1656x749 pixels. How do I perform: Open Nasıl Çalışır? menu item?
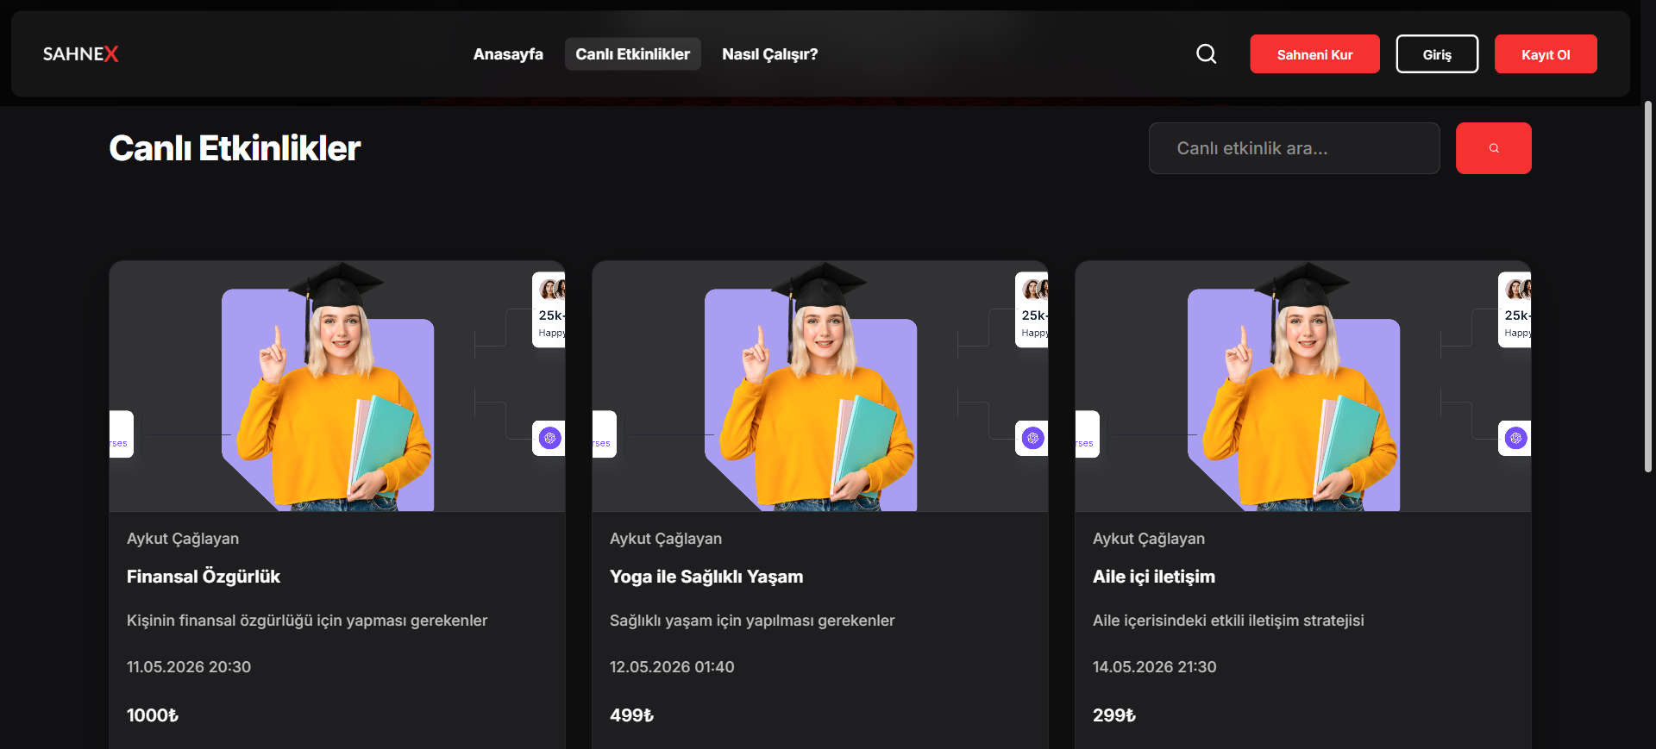[769, 54]
